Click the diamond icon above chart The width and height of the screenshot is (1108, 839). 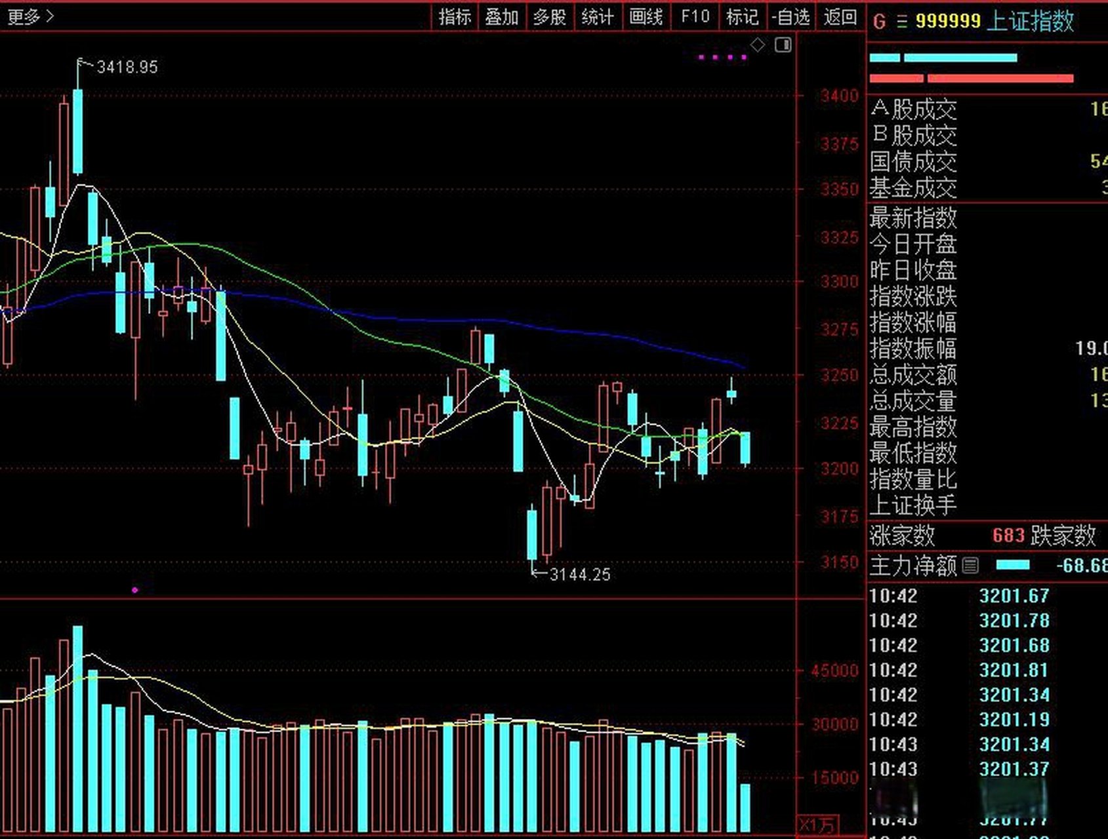pyautogui.click(x=758, y=45)
